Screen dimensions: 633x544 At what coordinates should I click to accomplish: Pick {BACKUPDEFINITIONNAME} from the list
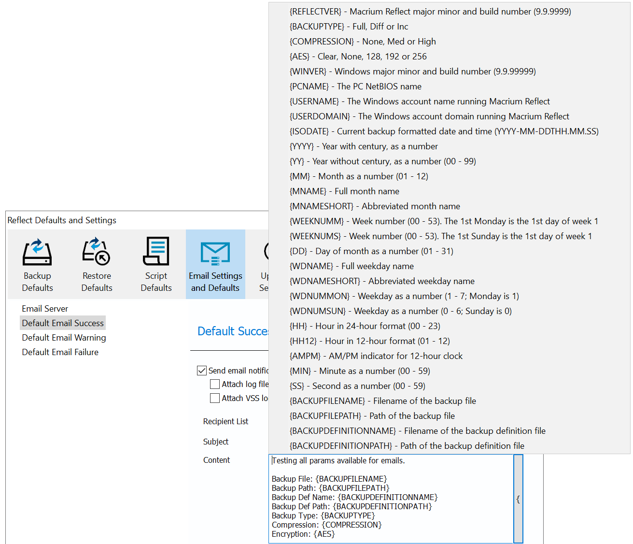coord(449,431)
